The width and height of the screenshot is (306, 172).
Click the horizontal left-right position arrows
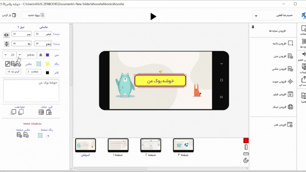coord(6,35)
